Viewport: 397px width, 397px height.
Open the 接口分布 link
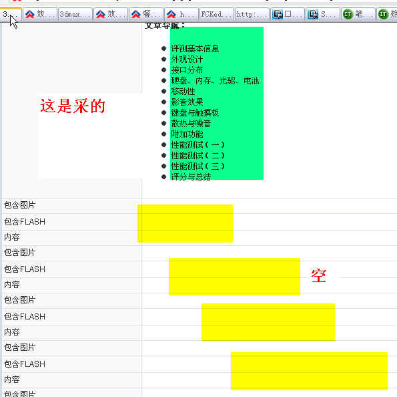[187, 70]
